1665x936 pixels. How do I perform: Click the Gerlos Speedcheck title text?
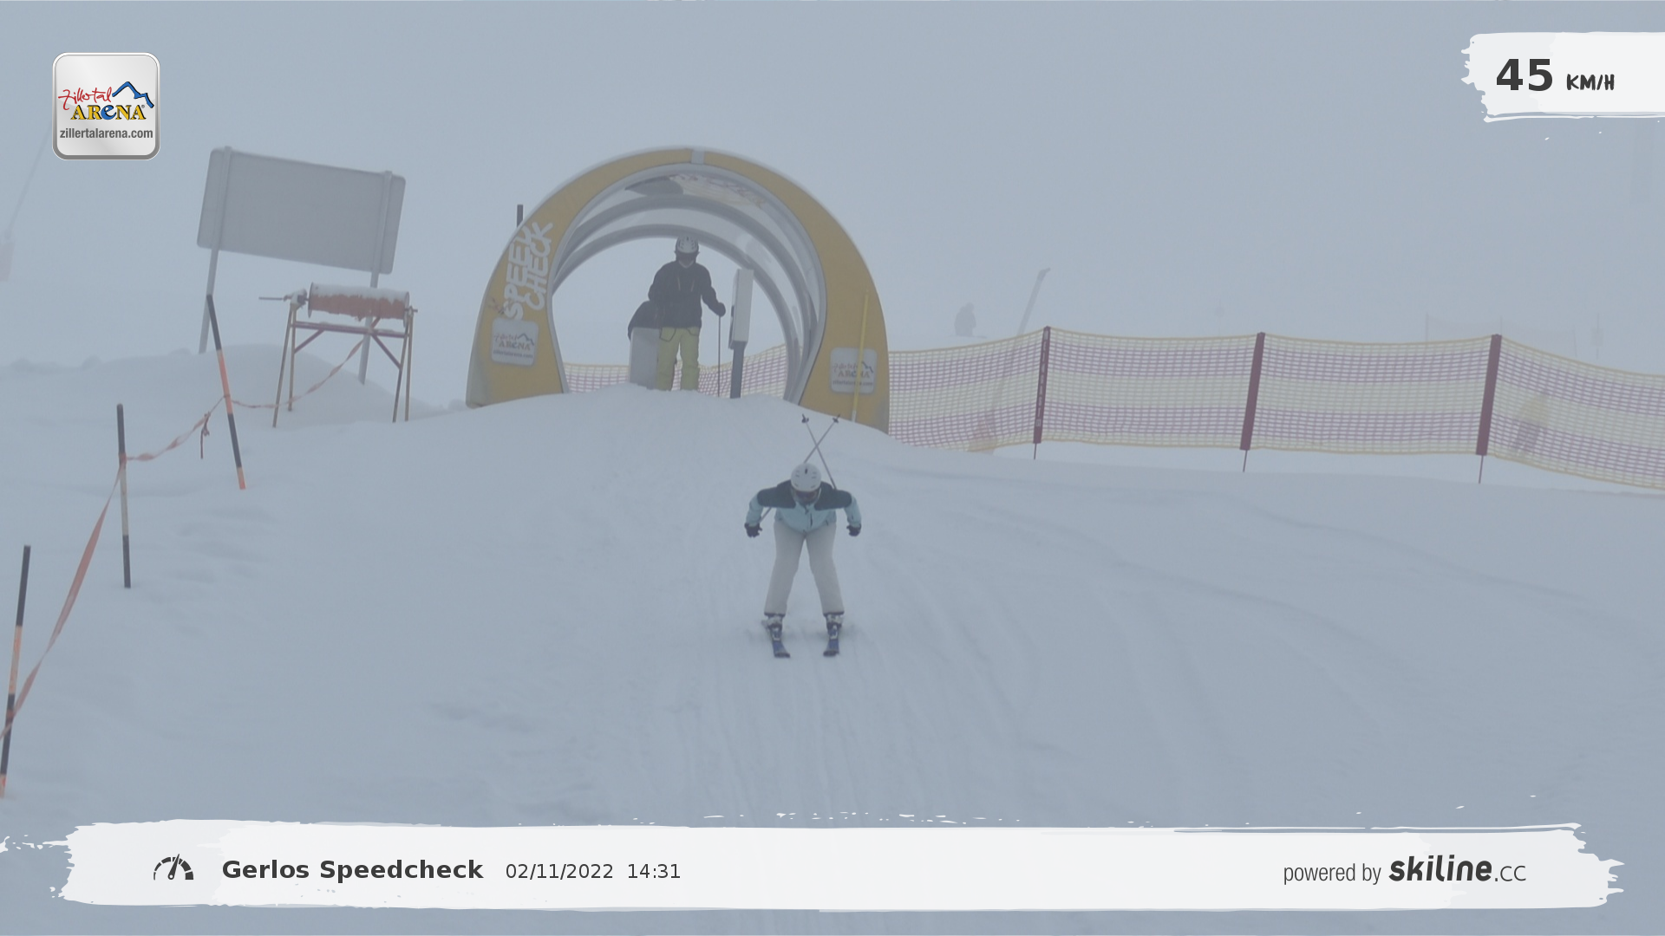pos(352,870)
